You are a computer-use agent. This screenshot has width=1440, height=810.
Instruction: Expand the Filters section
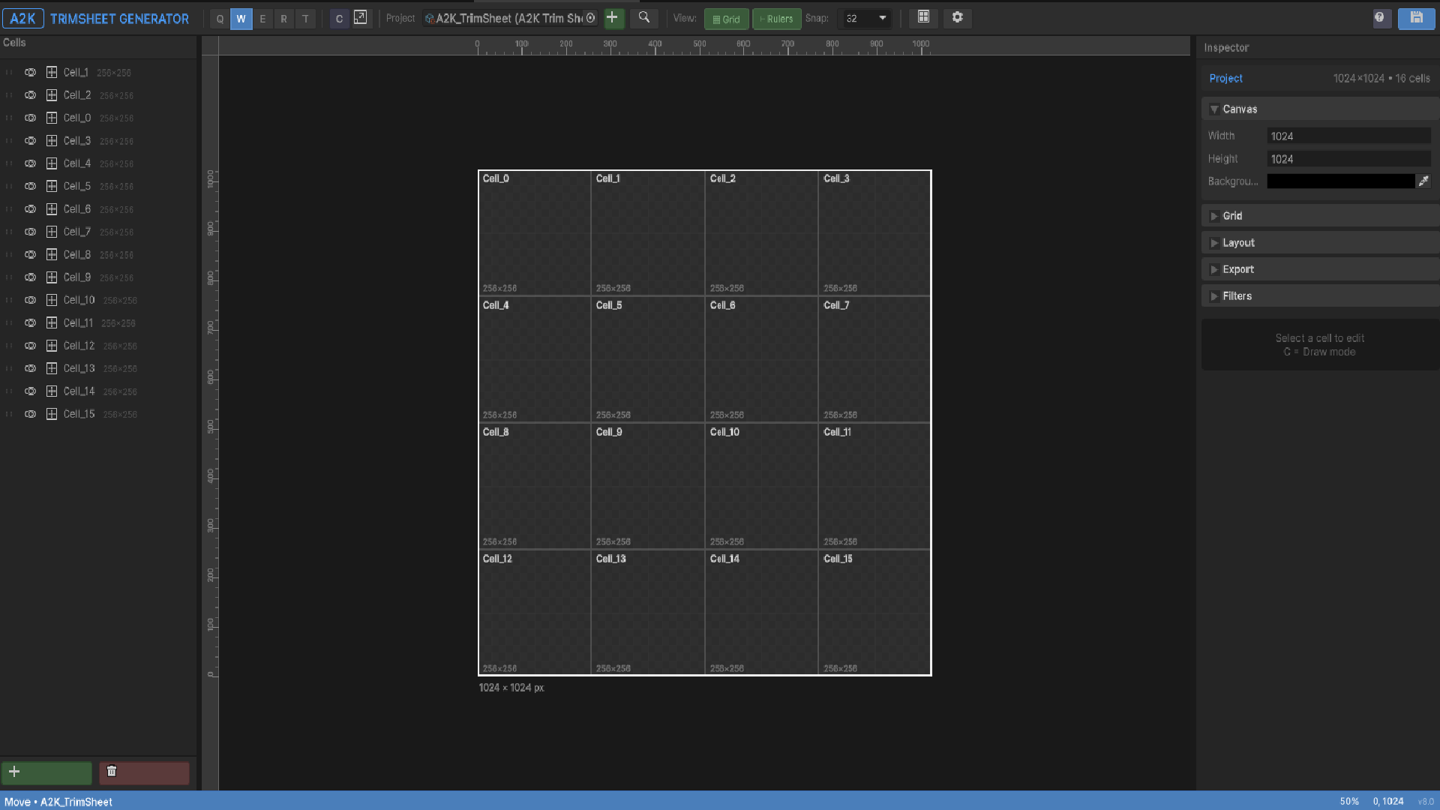pyautogui.click(x=1237, y=296)
